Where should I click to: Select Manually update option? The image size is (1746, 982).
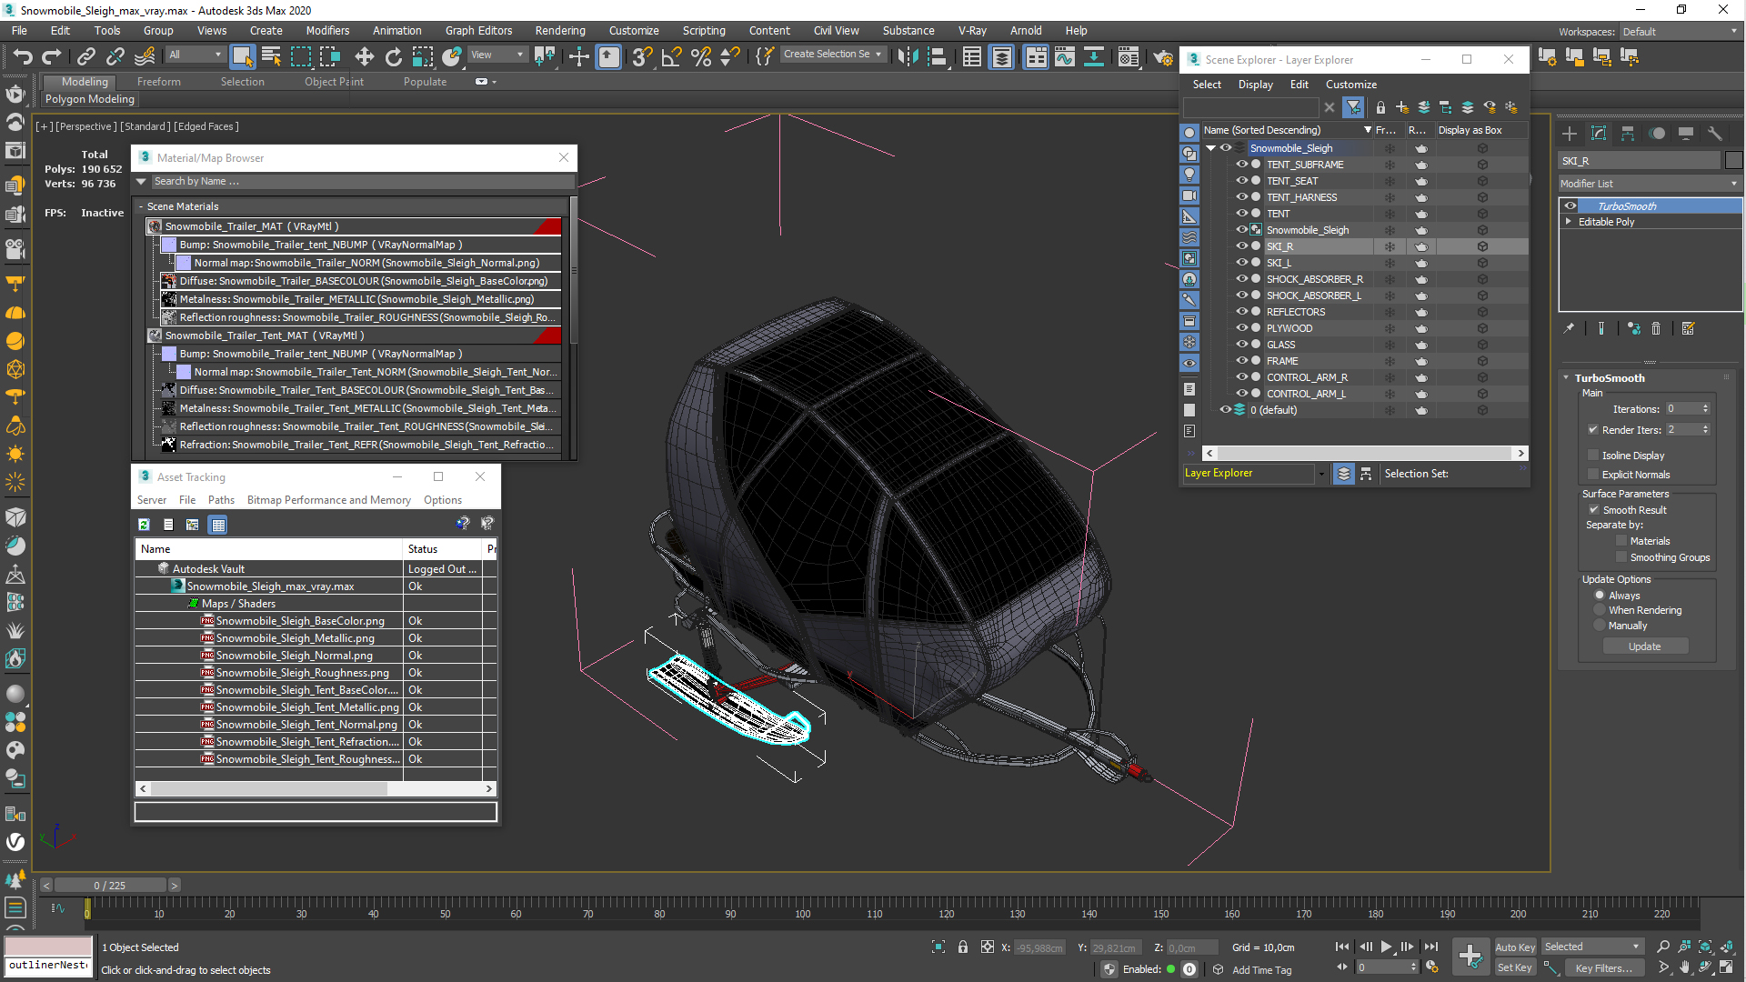tap(1600, 626)
